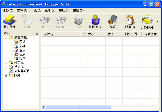
Task: Open the 查看(V) menu
Action: coord(50,10)
